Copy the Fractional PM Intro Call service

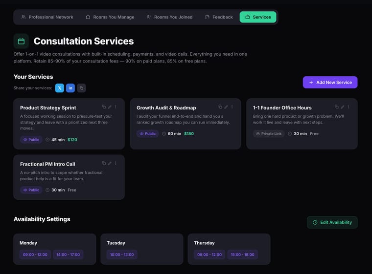click(104, 163)
